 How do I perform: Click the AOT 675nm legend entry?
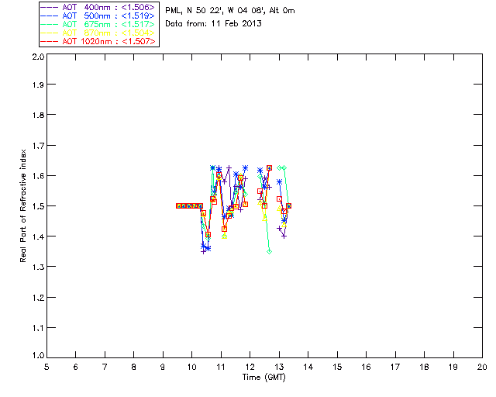tap(98, 24)
